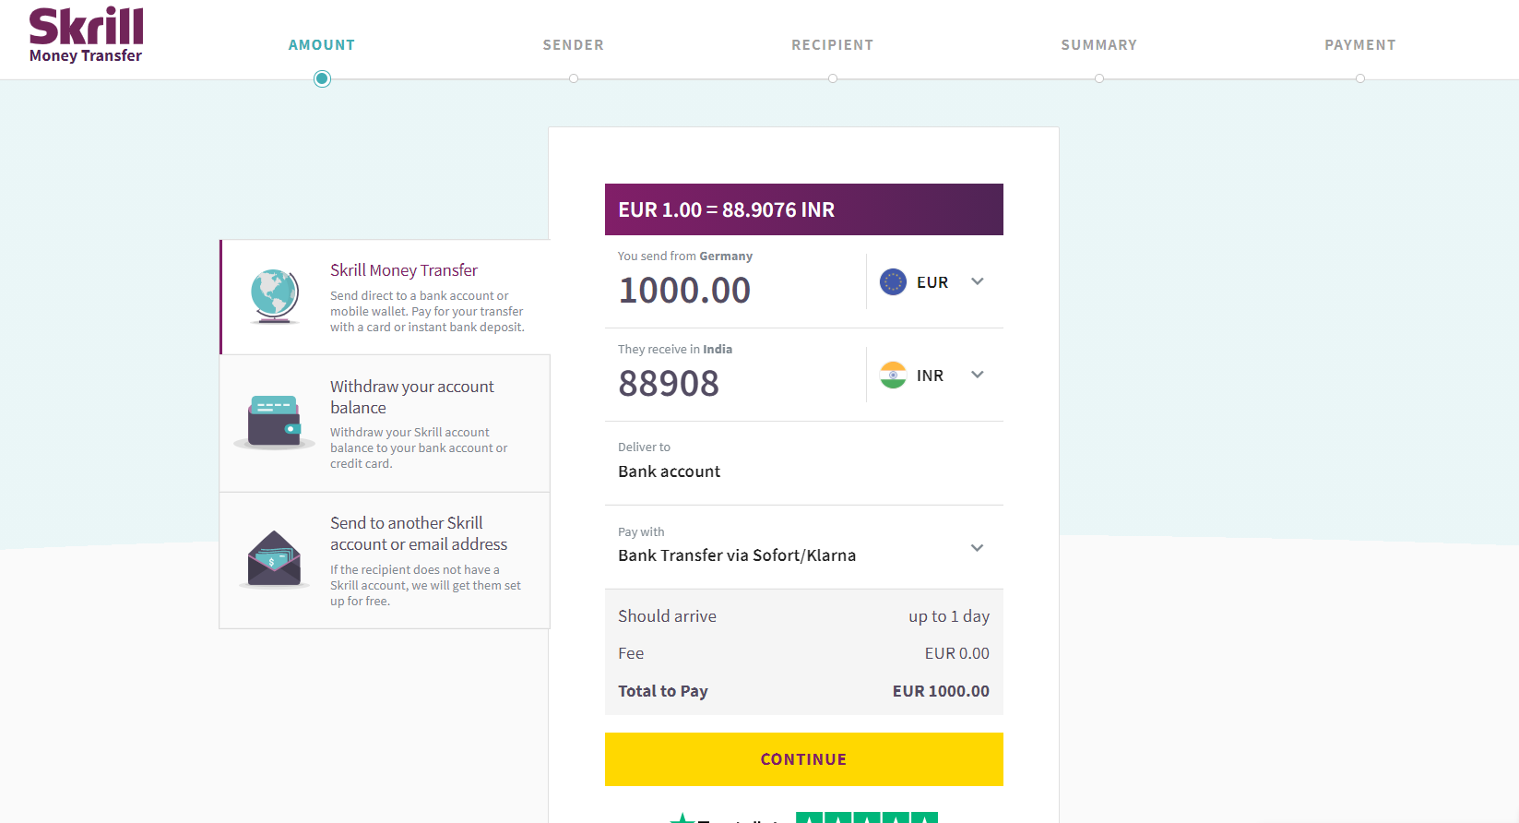Expand the EUR currency dropdown chevron
This screenshot has width=1519, height=823.
[x=978, y=281]
